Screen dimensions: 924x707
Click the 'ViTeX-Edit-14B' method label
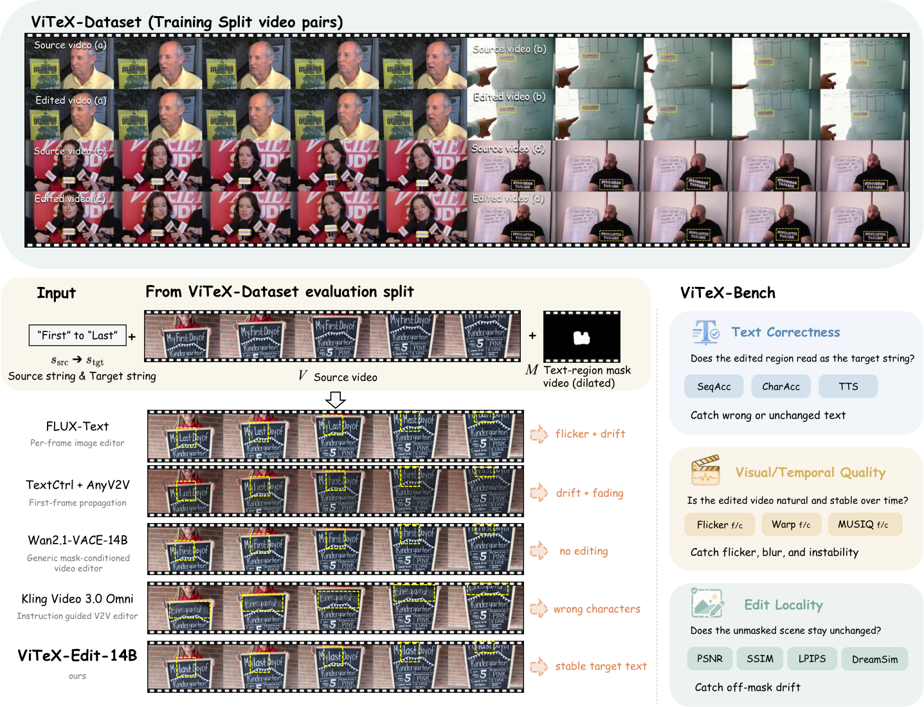78,656
